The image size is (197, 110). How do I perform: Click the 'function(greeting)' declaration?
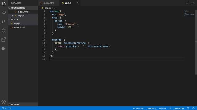[x=75, y=43]
